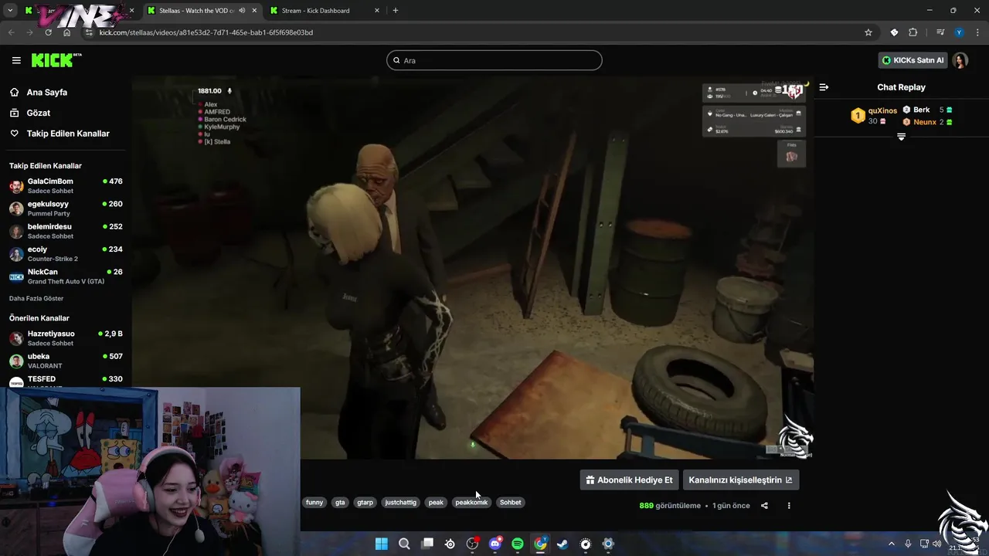Open NickCan channel
This screenshot has width=989, height=556.
[66, 276]
